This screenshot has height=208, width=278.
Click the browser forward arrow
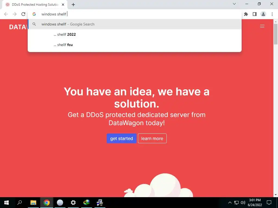click(x=15, y=14)
